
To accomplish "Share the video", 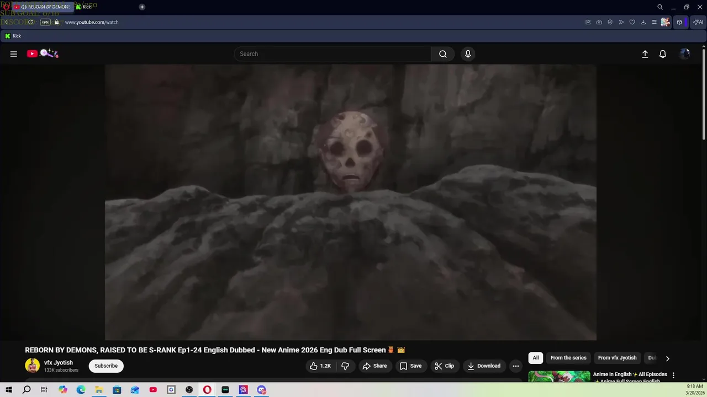I will click(374, 366).
